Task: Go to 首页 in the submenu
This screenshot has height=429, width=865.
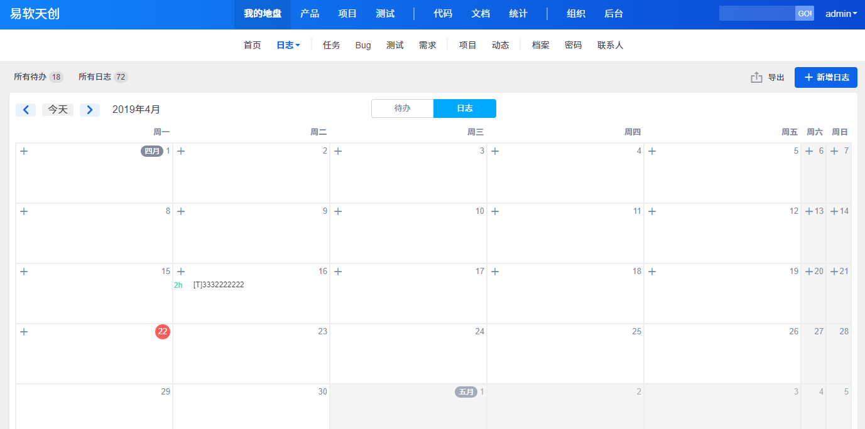Action: coord(253,45)
